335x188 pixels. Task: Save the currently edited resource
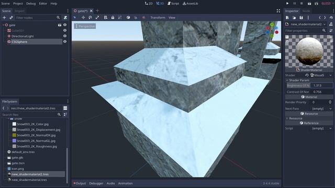pos(301,18)
